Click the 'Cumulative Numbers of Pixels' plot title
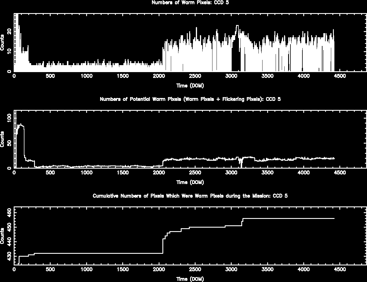 point(190,196)
